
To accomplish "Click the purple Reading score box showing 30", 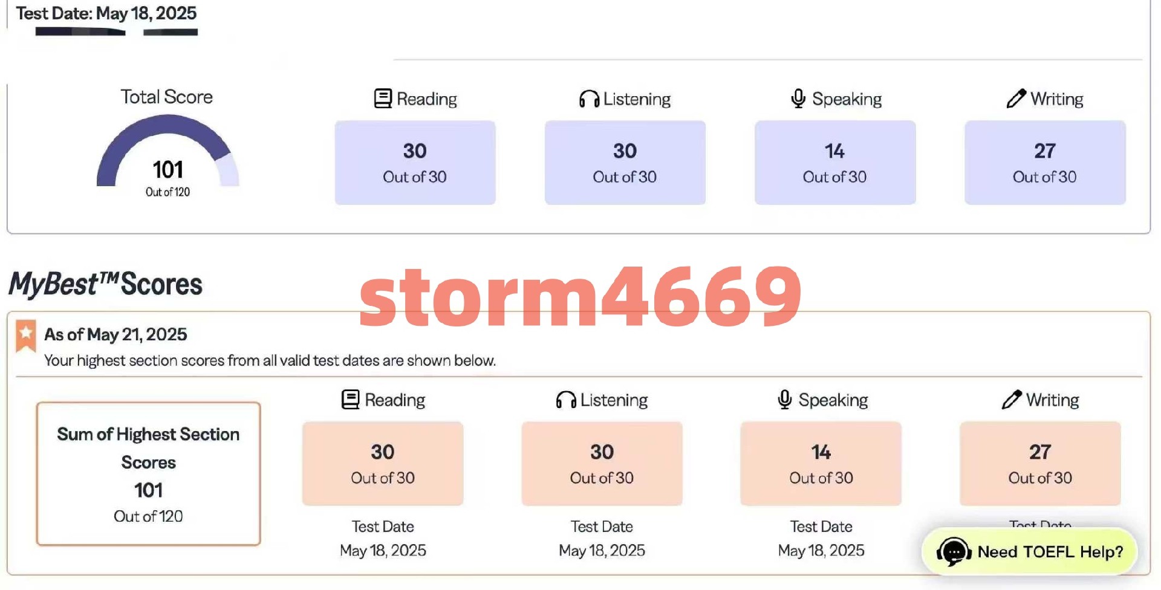I will click(x=415, y=163).
